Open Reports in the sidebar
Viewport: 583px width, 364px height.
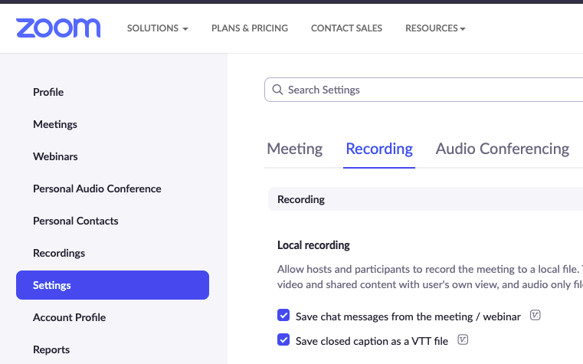(x=51, y=350)
